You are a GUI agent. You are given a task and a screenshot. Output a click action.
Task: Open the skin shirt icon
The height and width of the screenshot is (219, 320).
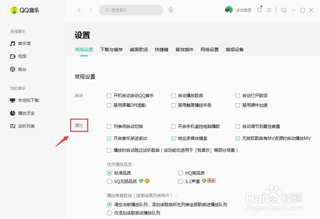coord(259,10)
